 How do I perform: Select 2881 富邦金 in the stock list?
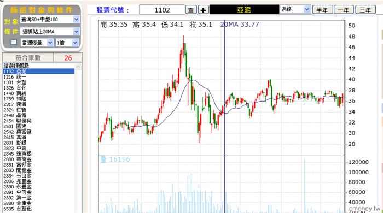pos(39,165)
